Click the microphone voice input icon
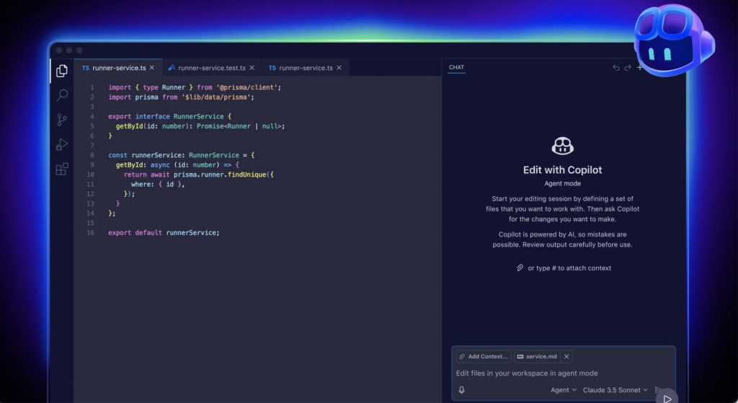 click(461, 390)
